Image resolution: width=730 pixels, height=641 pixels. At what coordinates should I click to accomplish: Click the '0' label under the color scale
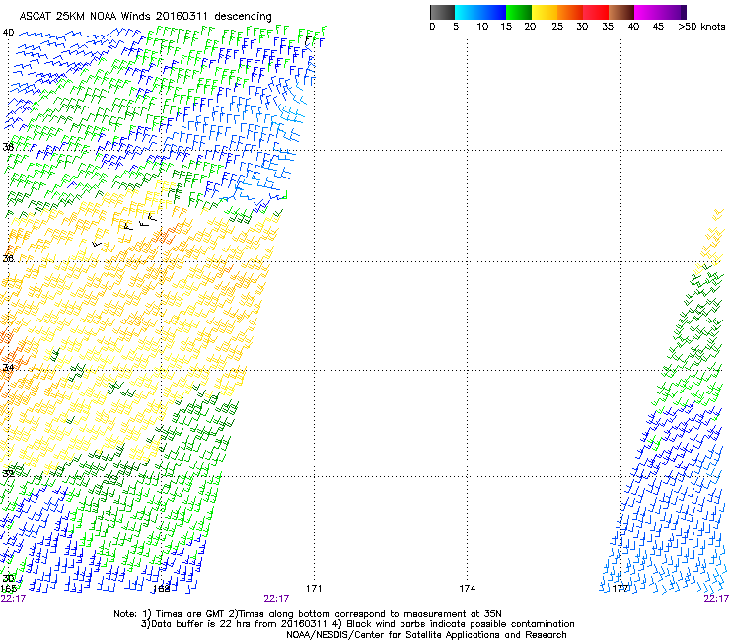432,27
